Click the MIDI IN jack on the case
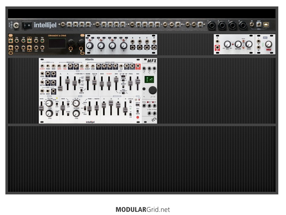286x215 pixels. point(252,24)
